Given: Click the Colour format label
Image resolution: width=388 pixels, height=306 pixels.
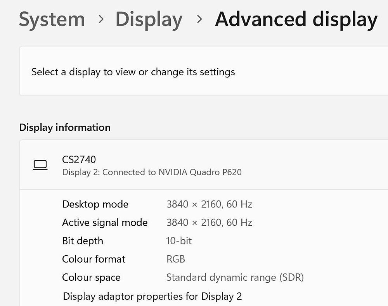Looking at the screenshot, I should pos(94,259).
